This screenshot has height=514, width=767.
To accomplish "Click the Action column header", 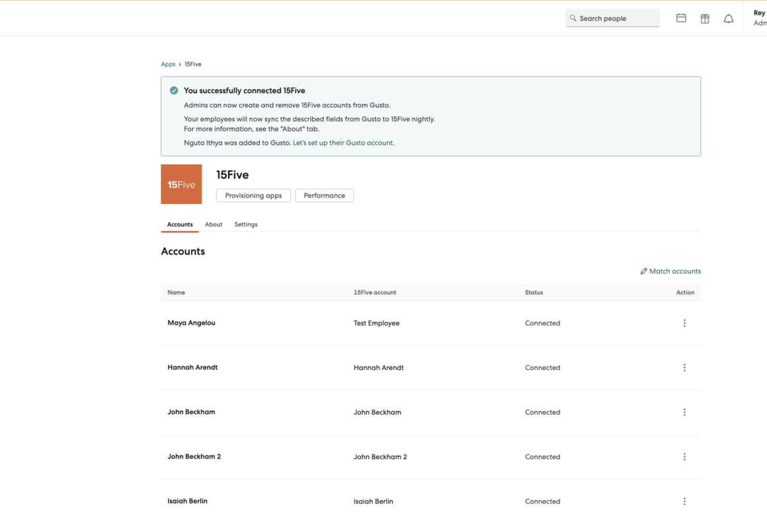I will click(x=685, y=292).
